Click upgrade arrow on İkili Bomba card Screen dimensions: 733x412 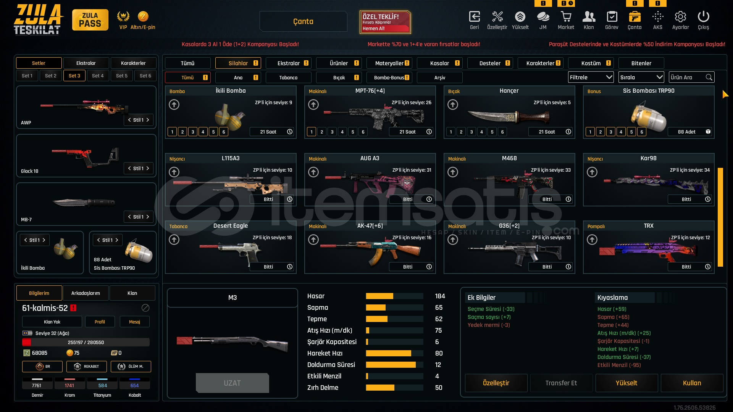click(x=174, y=104)
